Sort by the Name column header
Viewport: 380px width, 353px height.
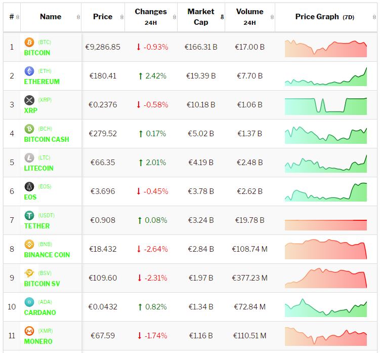tap(51, 17)
